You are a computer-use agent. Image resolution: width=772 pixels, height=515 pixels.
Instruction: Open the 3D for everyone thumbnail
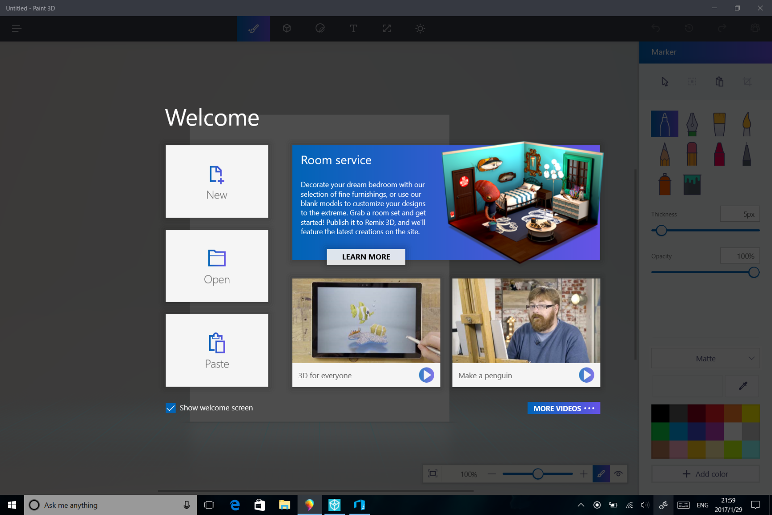pos(366,321)
